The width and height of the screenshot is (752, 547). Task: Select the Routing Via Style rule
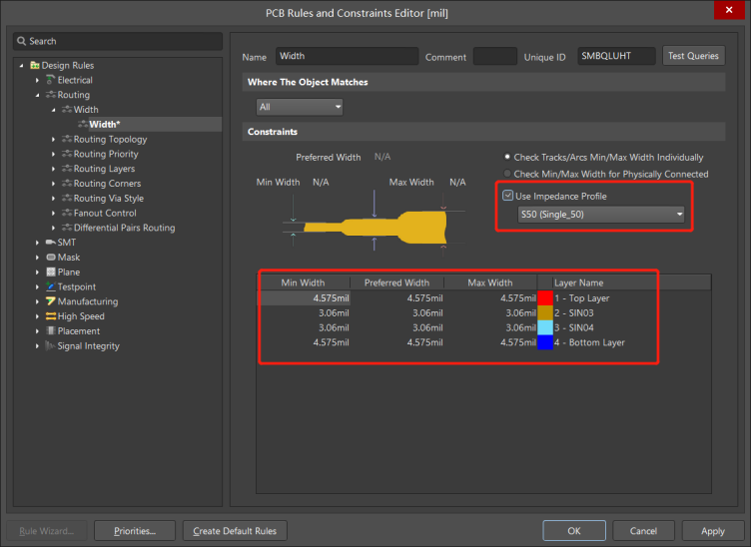pos(108,199)
